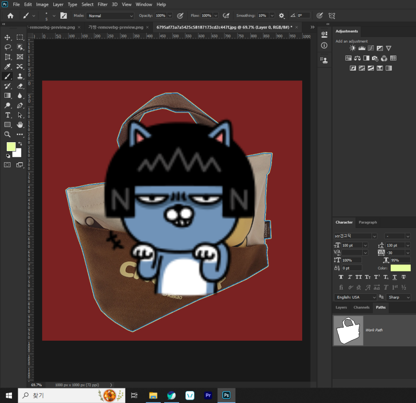The width and height of the screenshot is (416, 403).
Task: Select the Hand tool
Action: [x=20, y=125]
